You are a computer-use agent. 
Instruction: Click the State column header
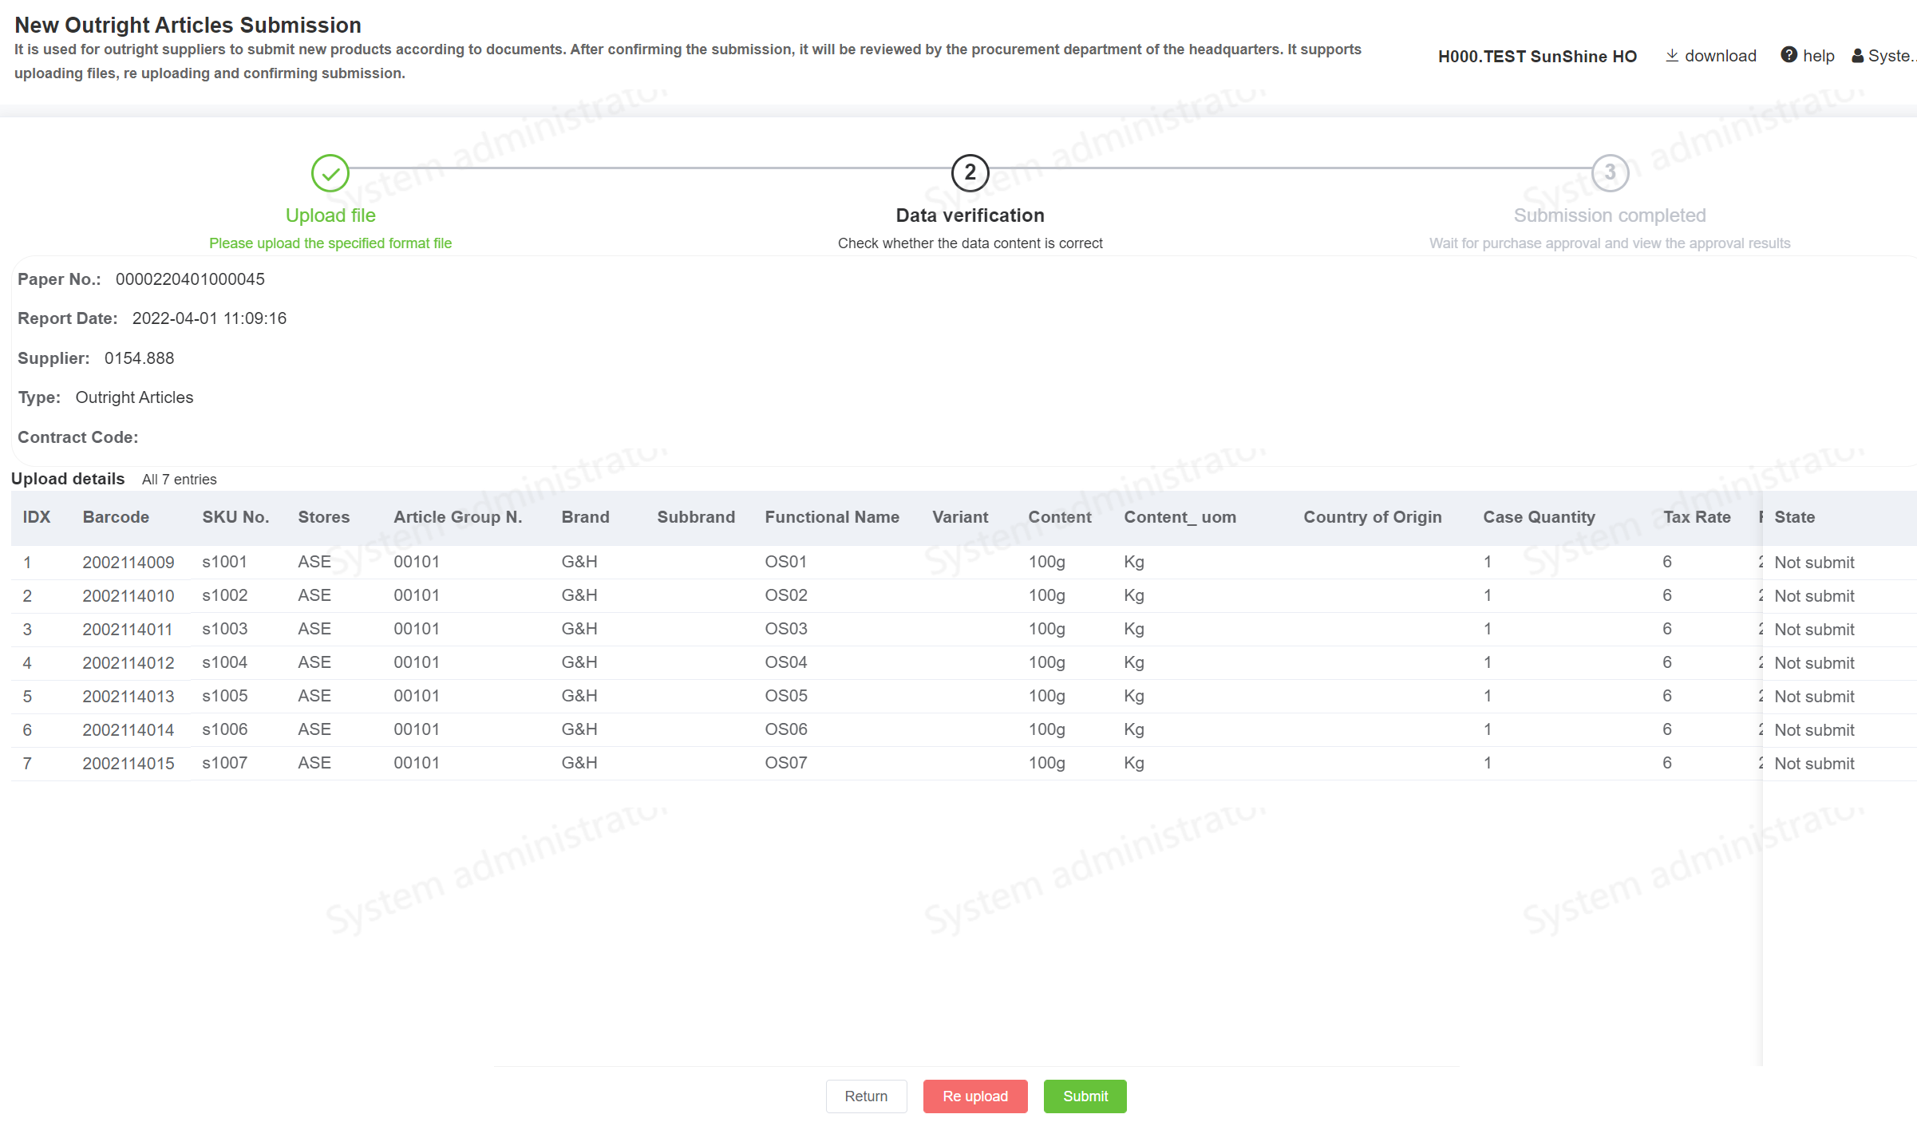click(1794, 517)
